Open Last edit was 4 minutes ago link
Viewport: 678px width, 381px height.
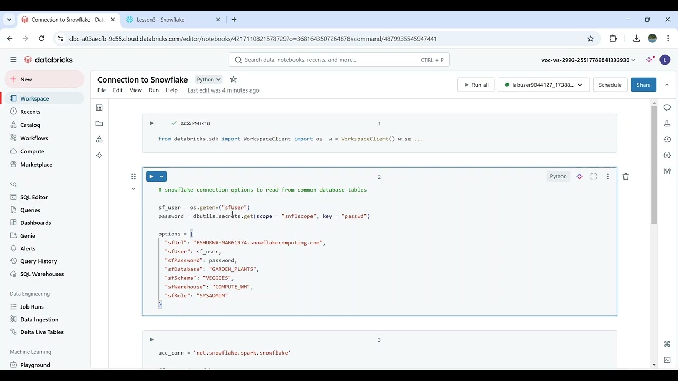(x=223, y=90)
